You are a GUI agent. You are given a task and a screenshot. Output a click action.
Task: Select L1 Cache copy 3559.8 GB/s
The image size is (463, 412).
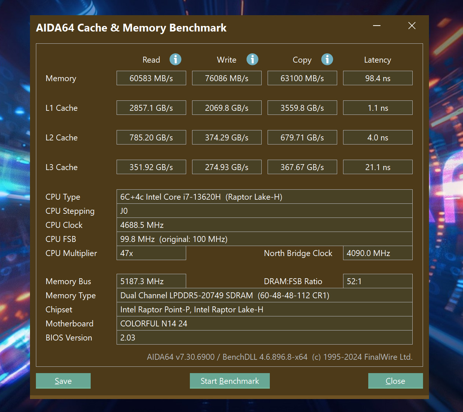(302, 108)
